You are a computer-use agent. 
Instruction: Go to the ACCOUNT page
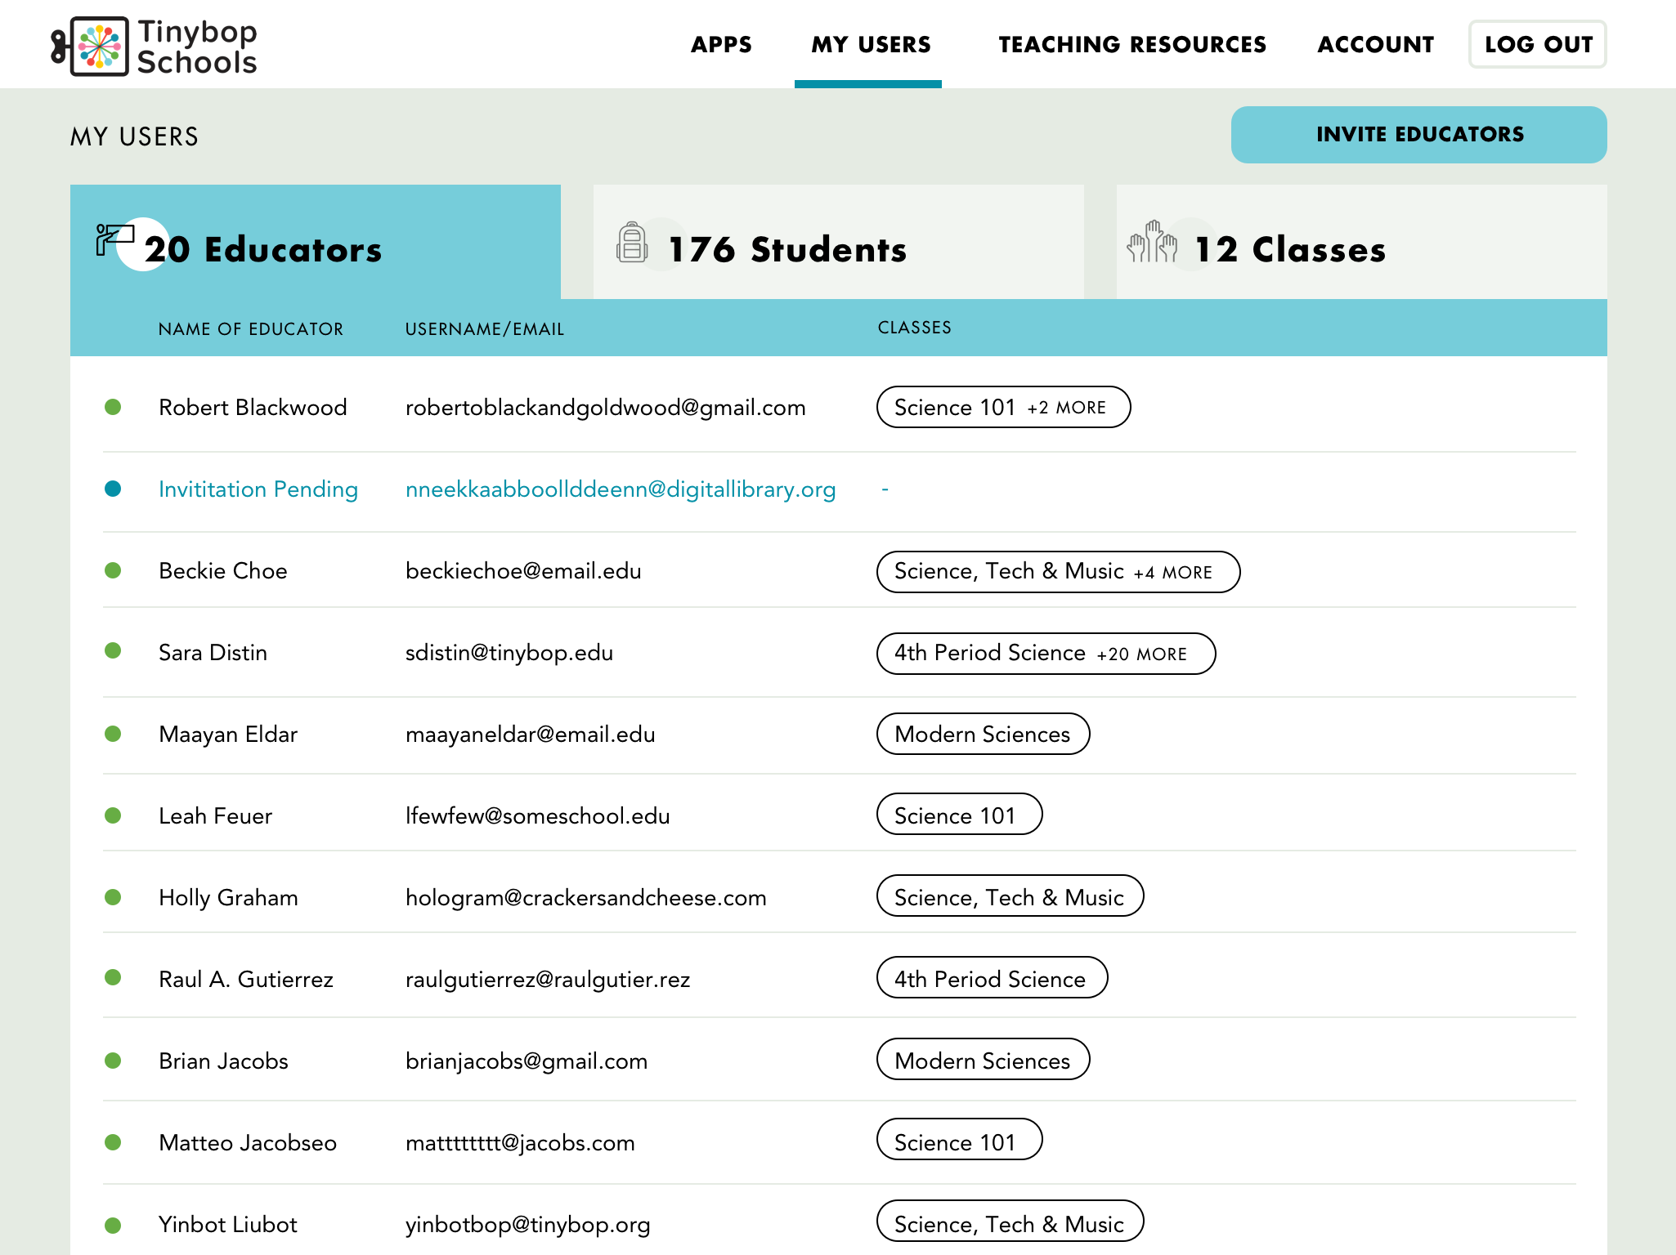pos(1376,44)
